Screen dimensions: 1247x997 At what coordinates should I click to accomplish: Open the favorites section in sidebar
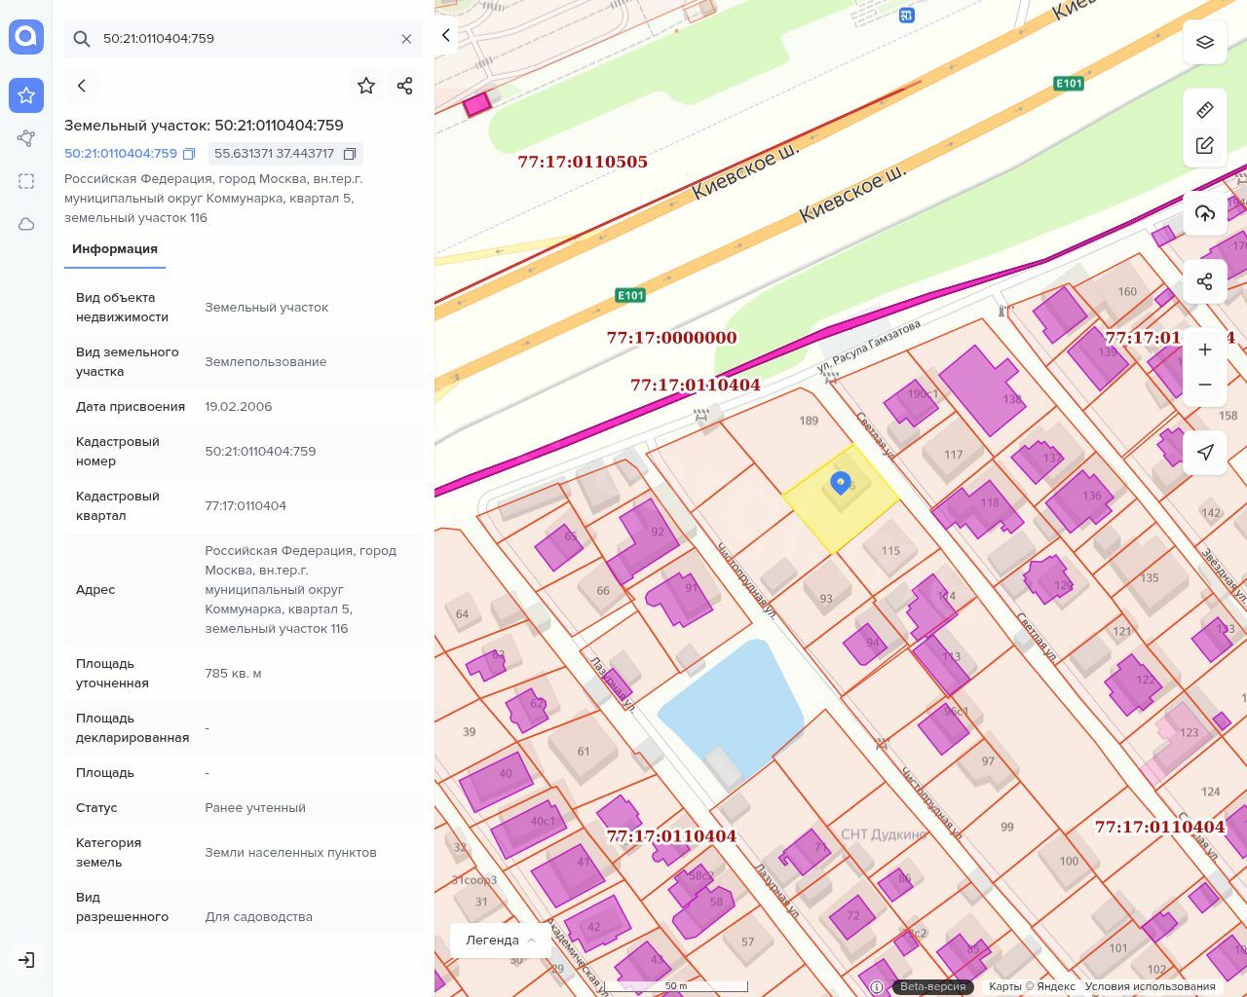26,95
